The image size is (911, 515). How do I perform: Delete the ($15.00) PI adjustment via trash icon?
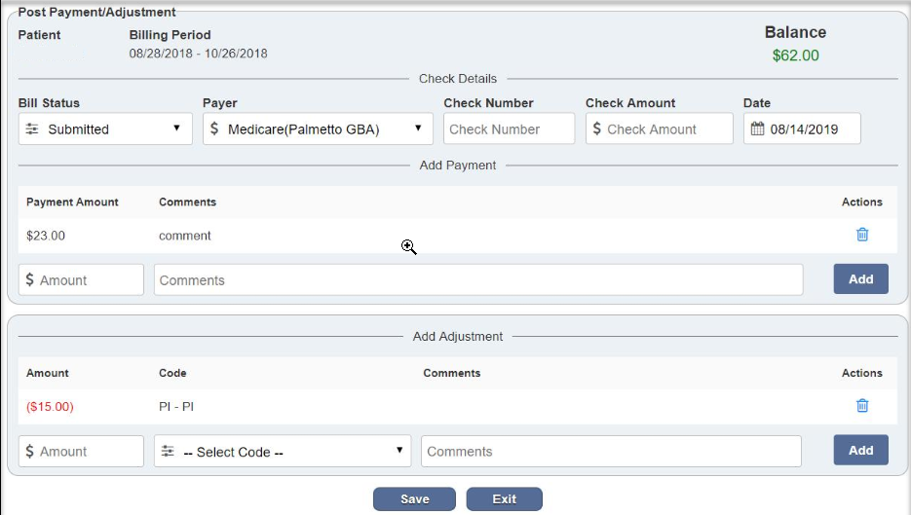tap(862, 406)
